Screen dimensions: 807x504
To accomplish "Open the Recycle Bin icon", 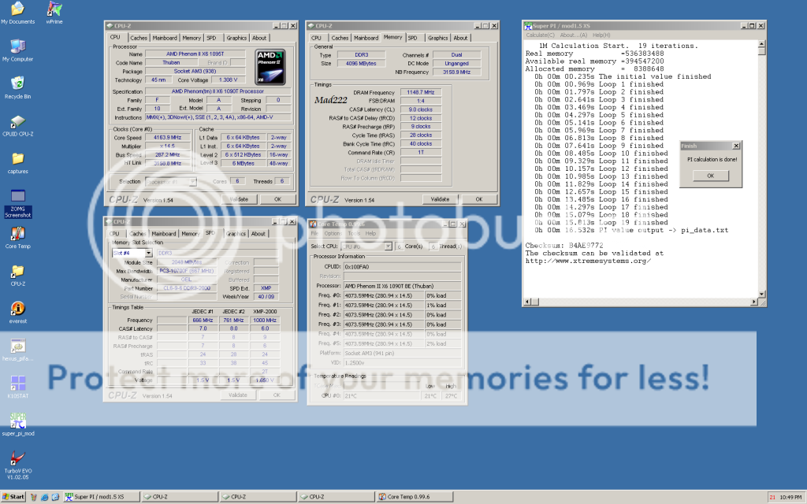I will click(x=17, y=83).
